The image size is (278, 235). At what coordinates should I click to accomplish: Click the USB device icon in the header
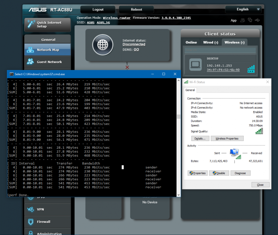pyautogui.click(x=257, y=20)
